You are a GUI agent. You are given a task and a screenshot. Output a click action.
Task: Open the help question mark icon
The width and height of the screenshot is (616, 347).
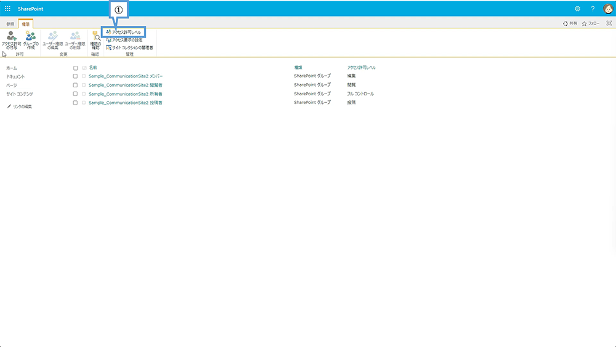point(593,9)
